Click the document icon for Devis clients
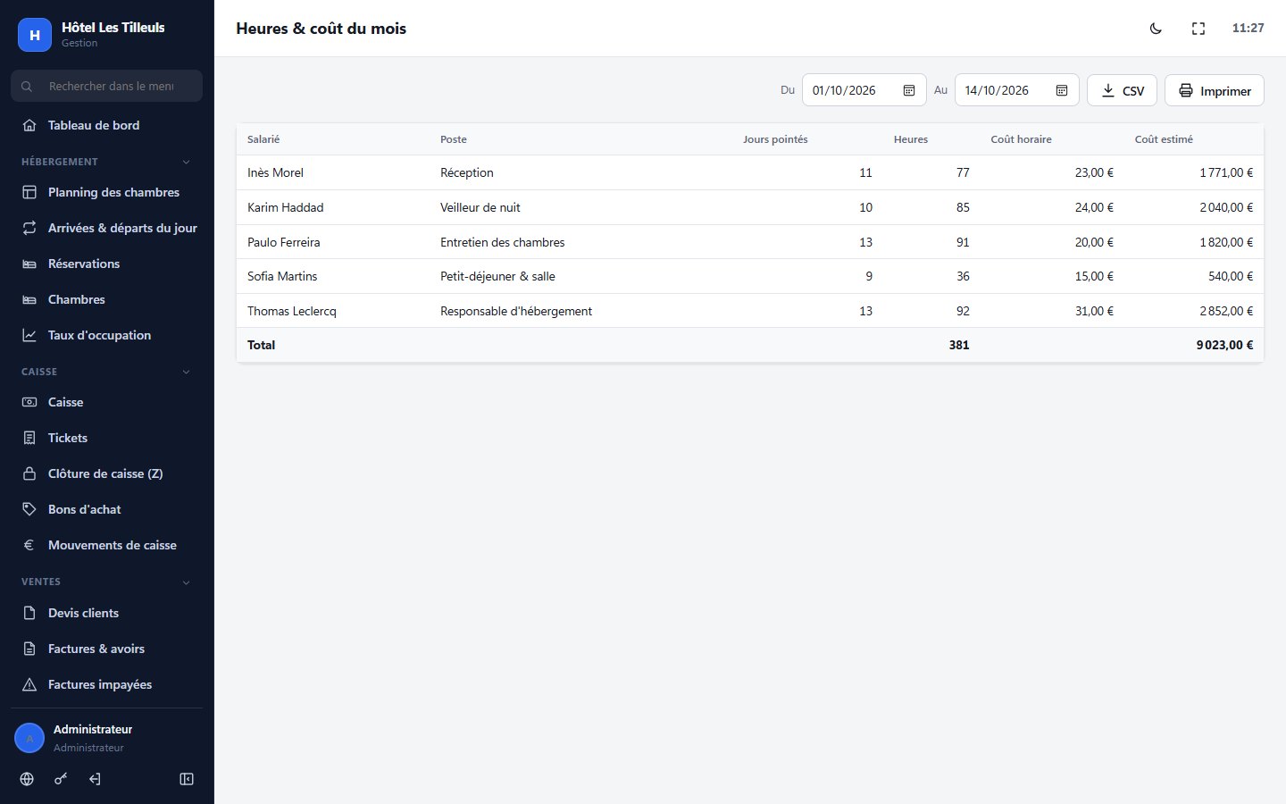 29,613
